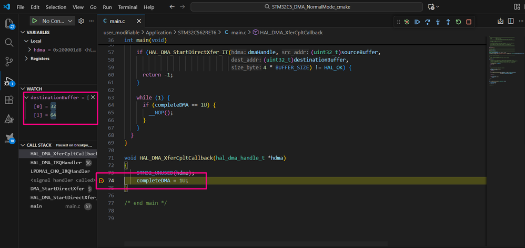Continue program execution in debugger
The image size is (525, 248).
click(417, 22)
